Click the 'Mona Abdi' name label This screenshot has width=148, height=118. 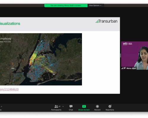(x=131, y=68)
